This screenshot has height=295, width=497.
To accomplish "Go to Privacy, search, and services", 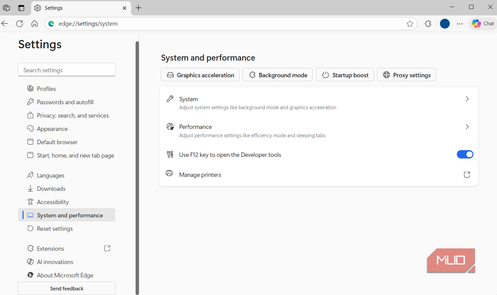I will 67,116.
